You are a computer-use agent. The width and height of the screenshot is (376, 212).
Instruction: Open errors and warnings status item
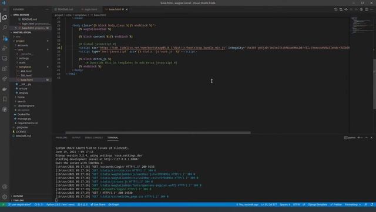click(82, 204)
